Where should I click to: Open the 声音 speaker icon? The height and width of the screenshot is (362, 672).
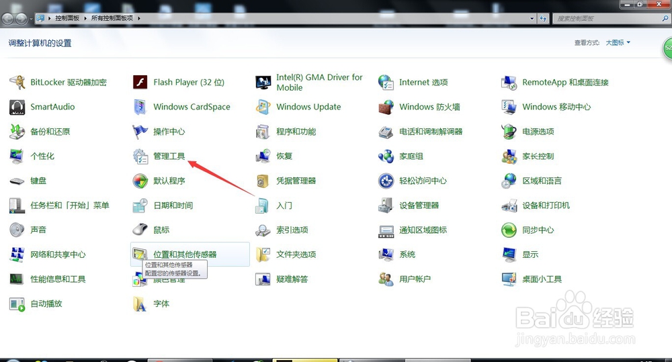point(17,230)
